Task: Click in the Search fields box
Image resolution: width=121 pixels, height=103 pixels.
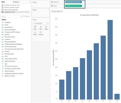Action: point(11,16)
